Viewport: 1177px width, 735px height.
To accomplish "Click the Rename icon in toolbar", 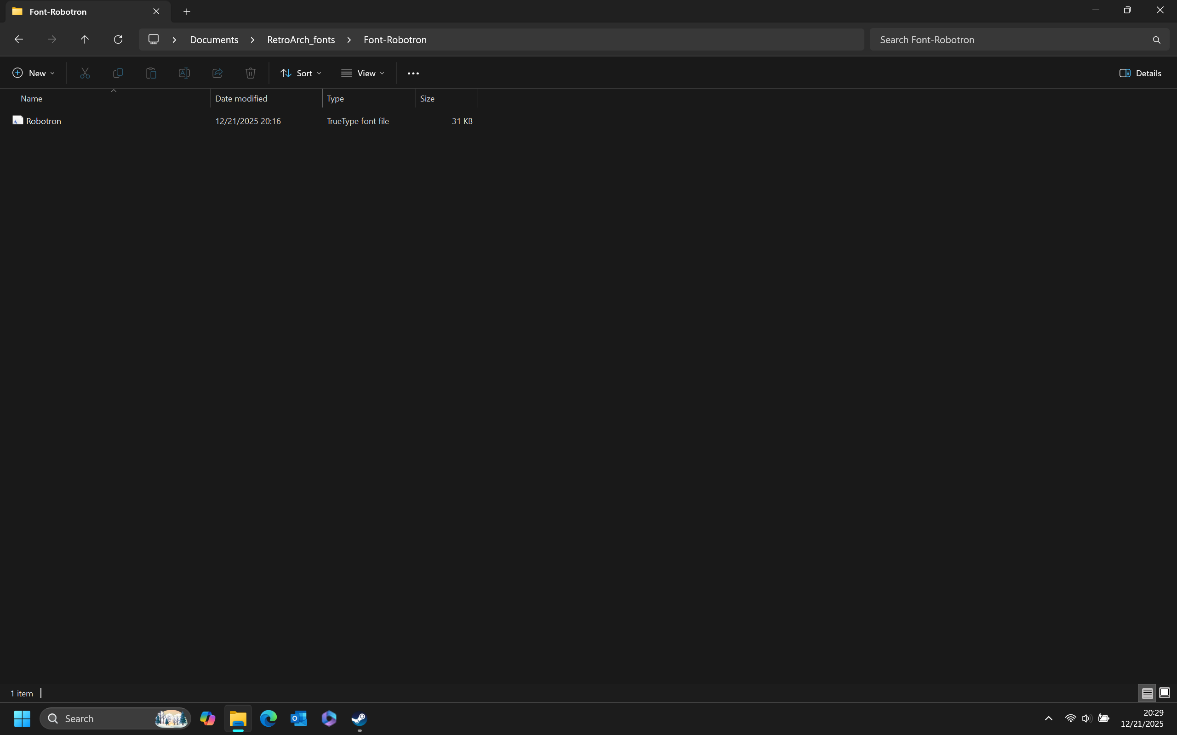I will tap(184, 73).
